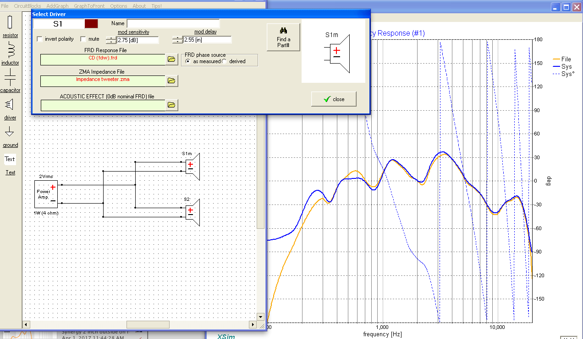Open the File menu

5,6
